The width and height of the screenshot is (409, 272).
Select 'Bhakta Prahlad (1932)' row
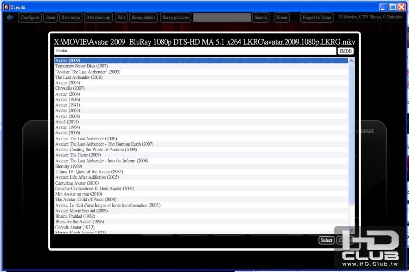[201, 216]
